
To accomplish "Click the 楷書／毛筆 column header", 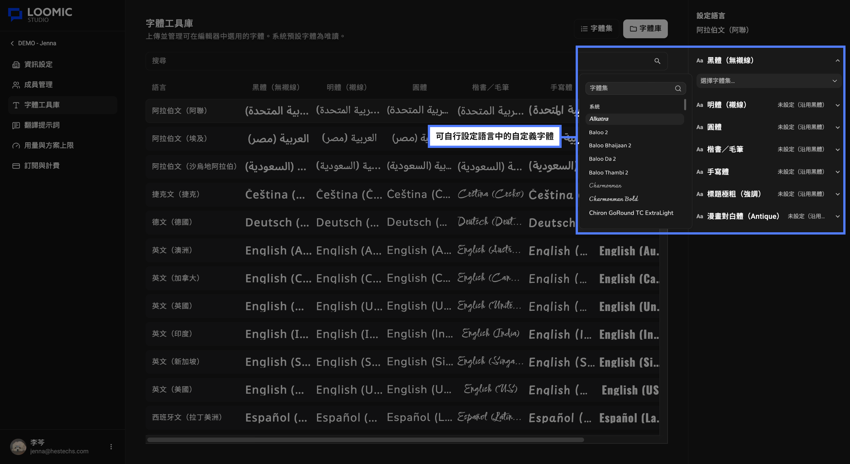I will (490, 87).
